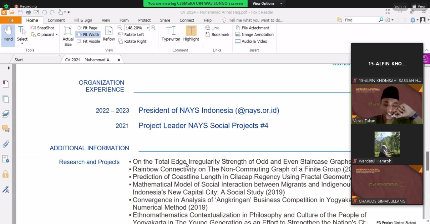Open the Reflow view
430x224 pixels.
(109, 34)
